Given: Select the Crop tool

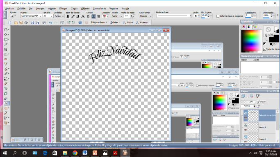Looking at the screenshot, I should point(6,49).
